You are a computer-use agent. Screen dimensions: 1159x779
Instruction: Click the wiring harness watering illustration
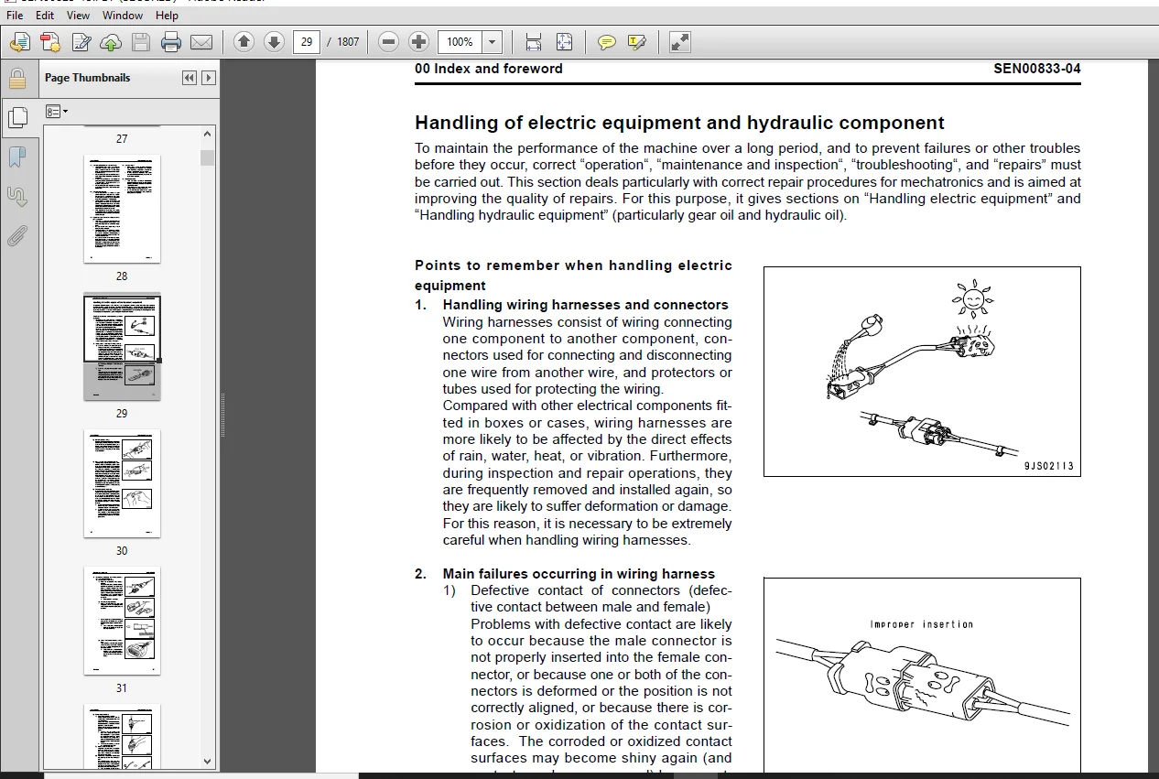point(922,372)
